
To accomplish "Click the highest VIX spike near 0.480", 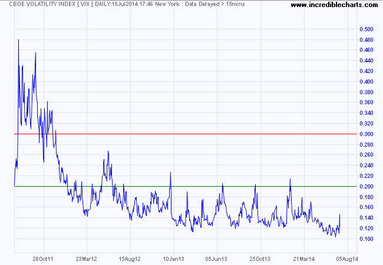I will [x=19, y=40].
